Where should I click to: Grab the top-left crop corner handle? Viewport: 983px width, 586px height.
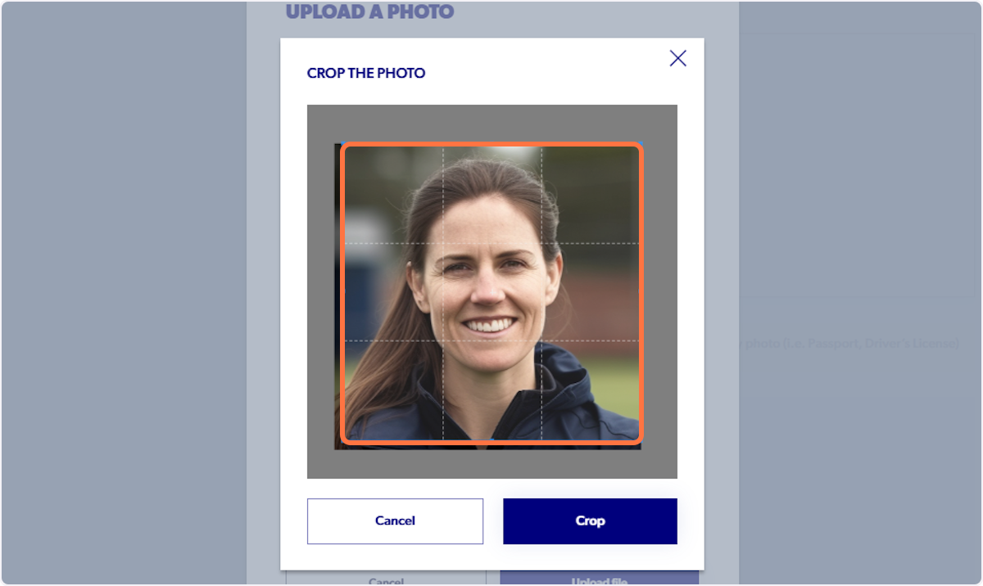click(x=344, y=146)
